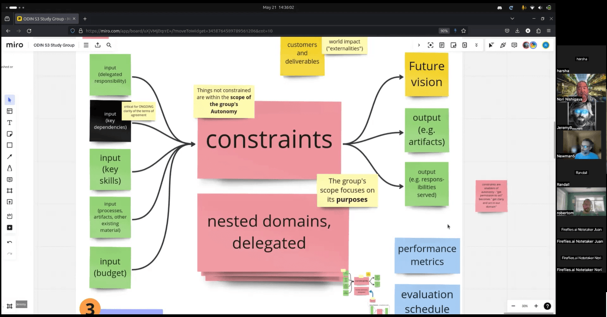This screenshot has width=607, height=317.
Task: Select the Text tool
Action: [x=9, y=123]
